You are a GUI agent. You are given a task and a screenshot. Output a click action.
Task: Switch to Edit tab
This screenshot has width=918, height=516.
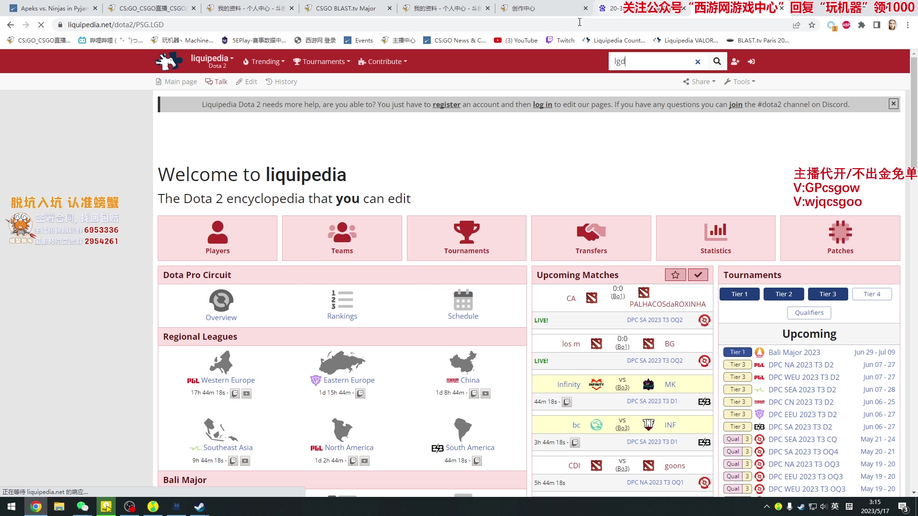tap(246, 82)
